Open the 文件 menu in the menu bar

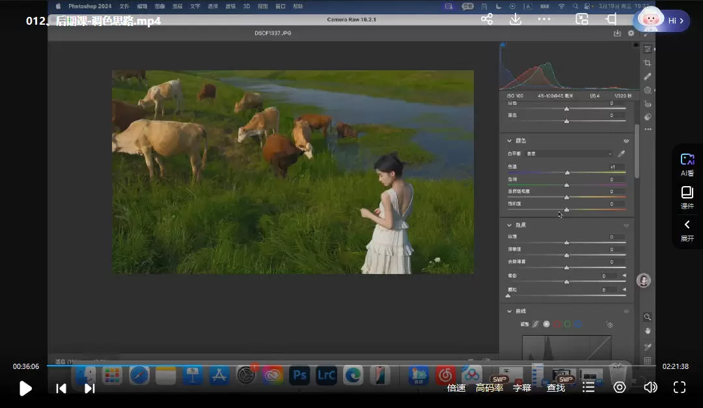point(124,7)
